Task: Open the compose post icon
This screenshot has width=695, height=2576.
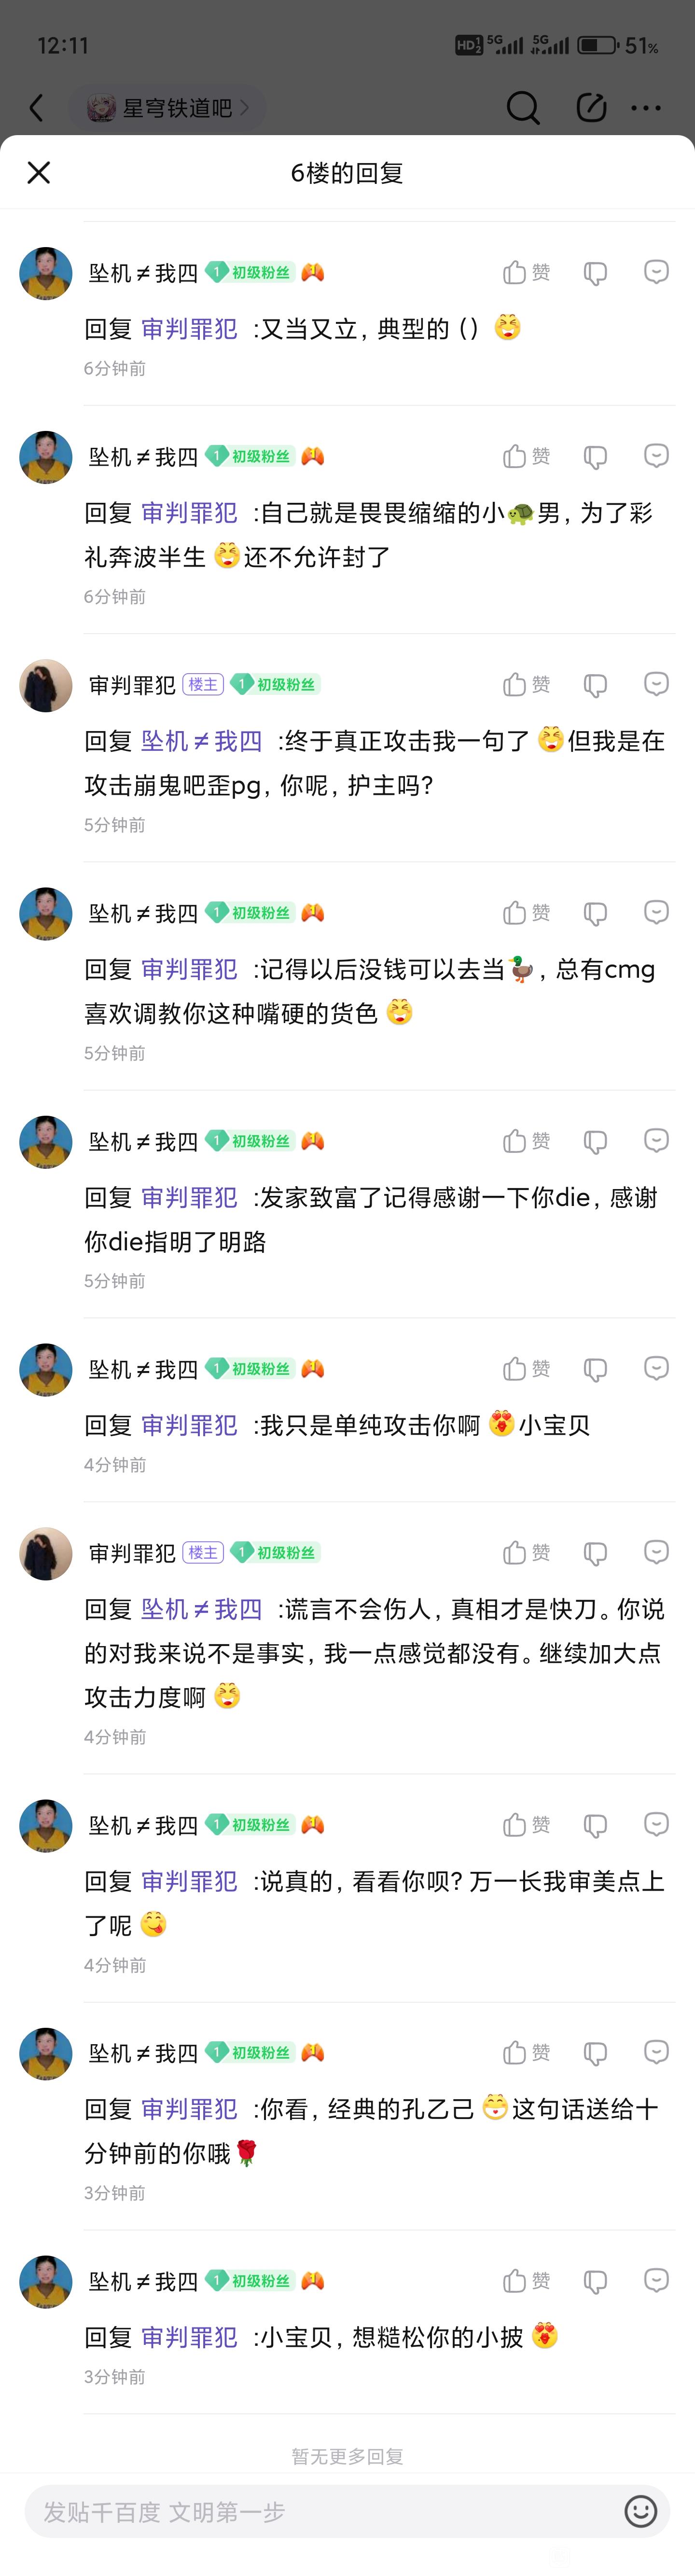Action: tap(591, 107)
